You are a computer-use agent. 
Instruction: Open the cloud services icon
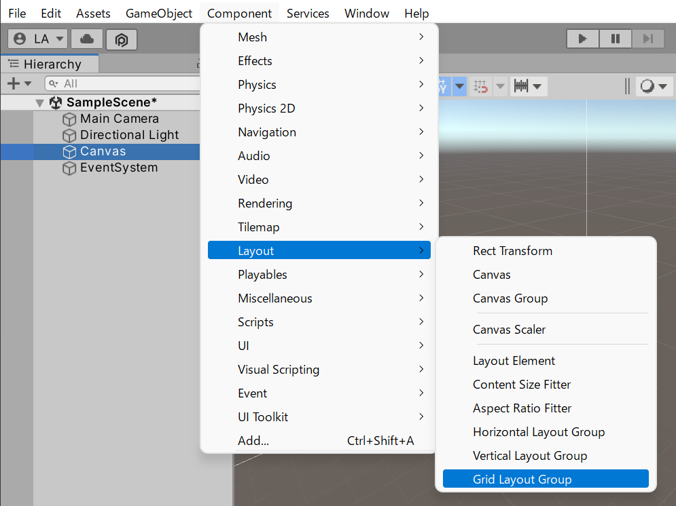click(87, 39)
